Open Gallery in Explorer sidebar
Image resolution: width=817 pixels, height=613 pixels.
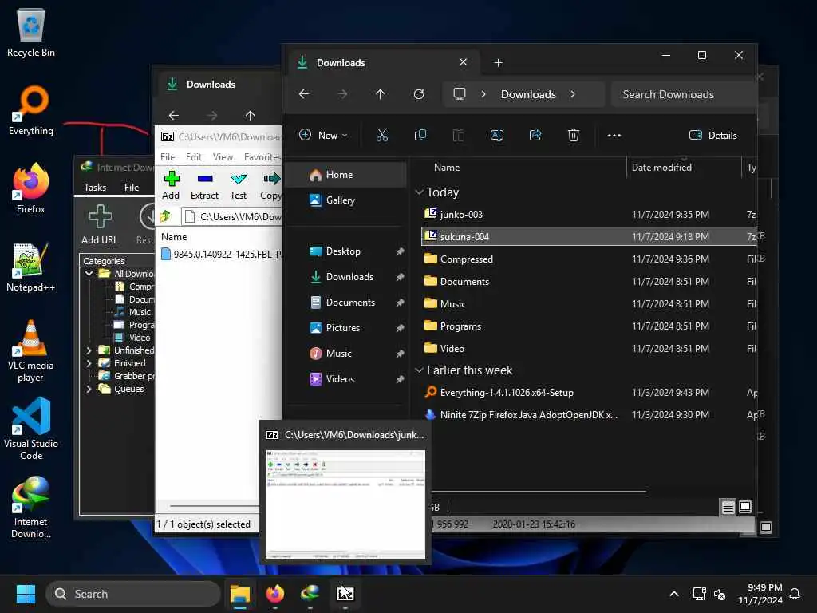click(346, 200)
